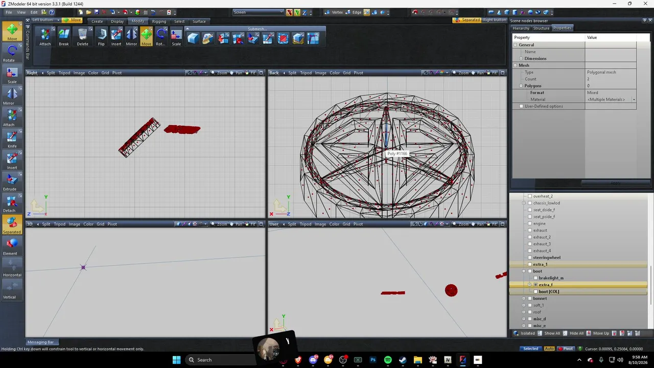Switch to the Hierarchy tab

pyautogui.click(x=521, y=28)
